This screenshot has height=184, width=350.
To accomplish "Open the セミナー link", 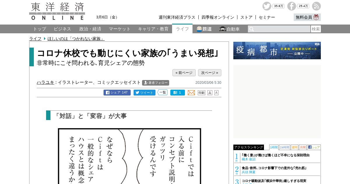I will [x=267, y=17].
